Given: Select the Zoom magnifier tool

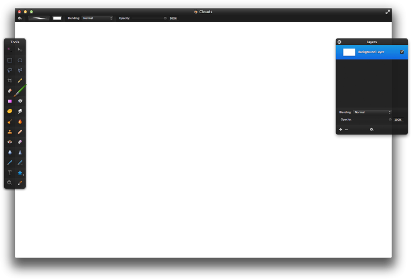Looking at the screenshot, I should coord(9,182).
